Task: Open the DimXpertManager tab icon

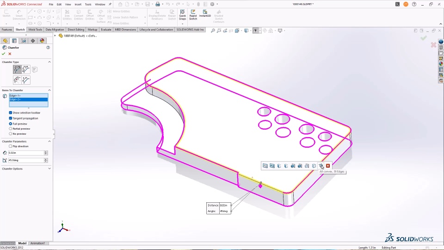Action: click(33, 41)
